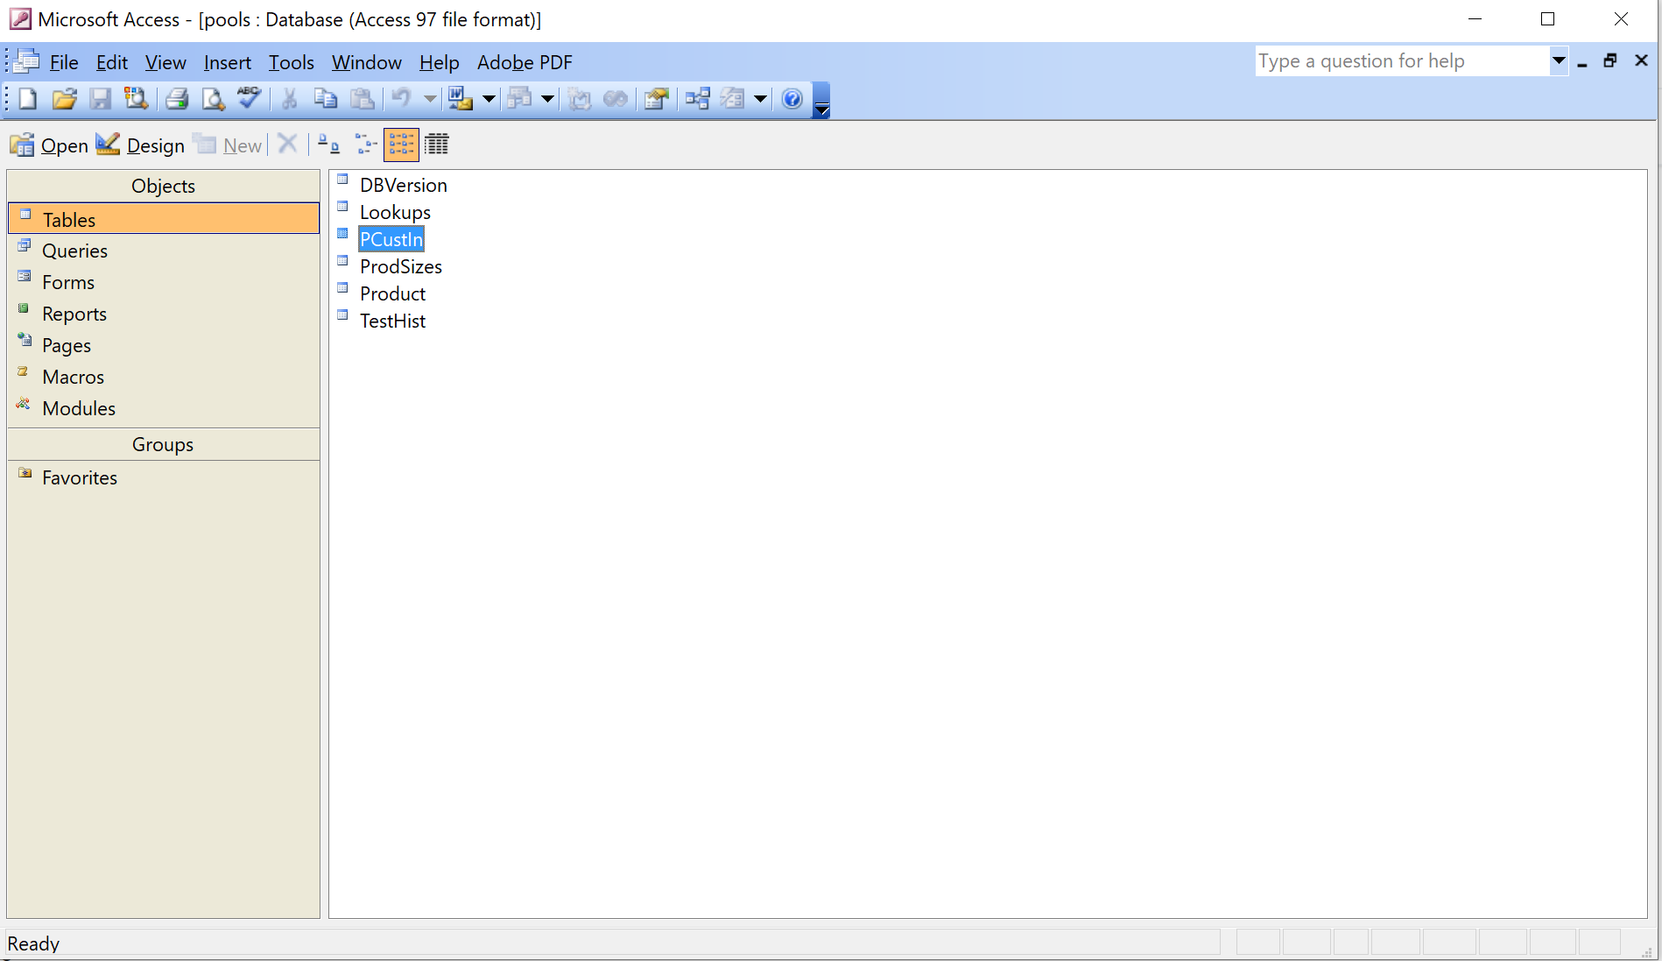Click the Code editor icon

point(580,99)
